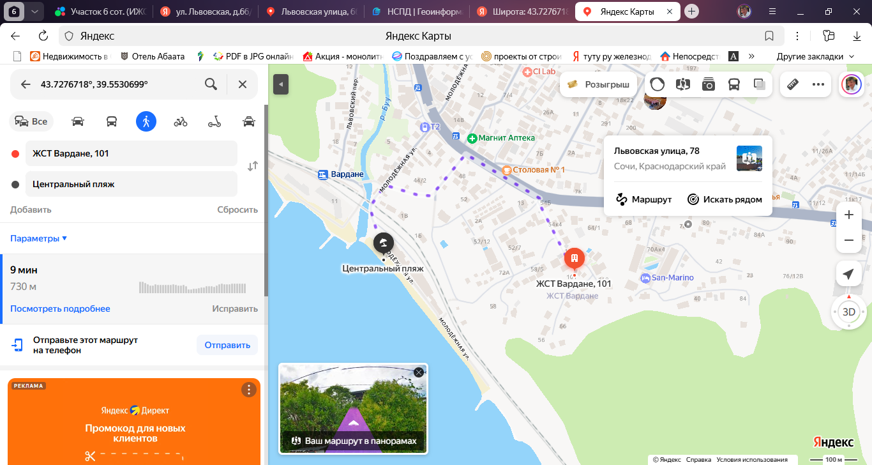Image resolution: width=872 pixels, height=465 pixels.
Task: Toggle the photos layer on map
Action: pyautogui.click(x=709, y=84)
